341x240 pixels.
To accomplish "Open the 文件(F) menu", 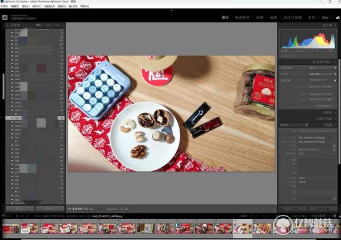I will (4, 6).
